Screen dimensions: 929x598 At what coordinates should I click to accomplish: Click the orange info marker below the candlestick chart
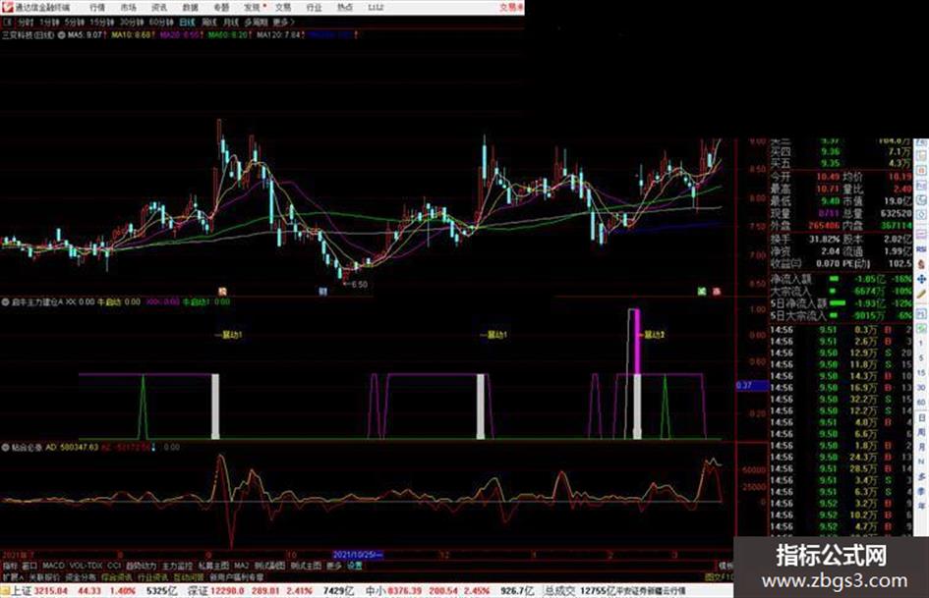tap(222, 292)
